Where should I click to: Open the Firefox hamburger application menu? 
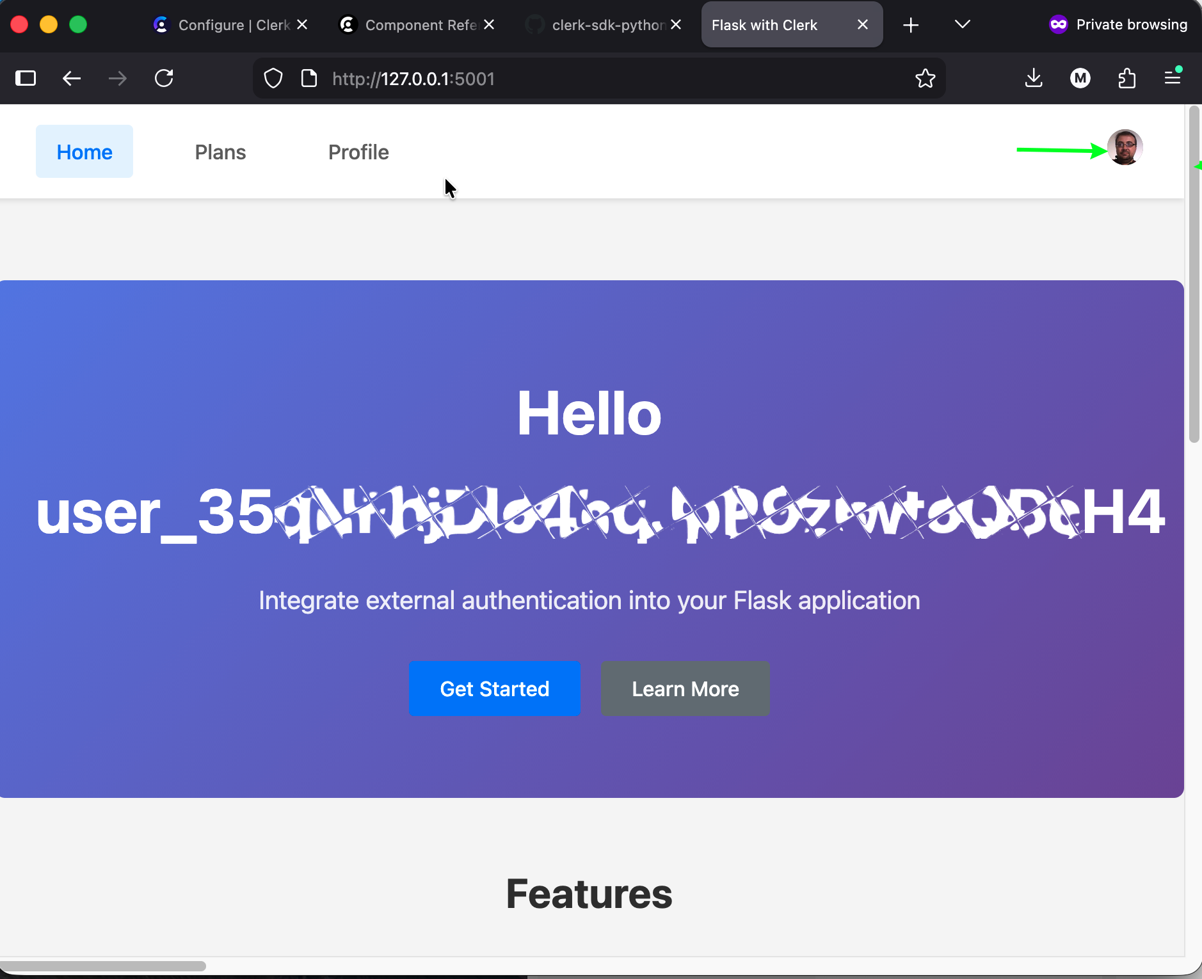click(1173, 79)
